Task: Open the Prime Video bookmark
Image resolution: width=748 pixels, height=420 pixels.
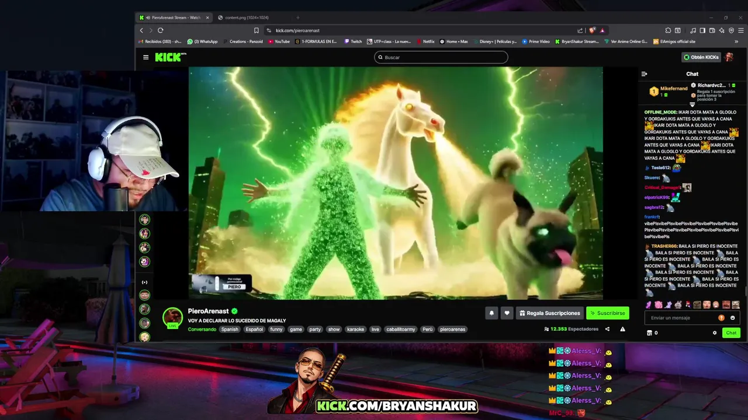Action: point(536,41)
